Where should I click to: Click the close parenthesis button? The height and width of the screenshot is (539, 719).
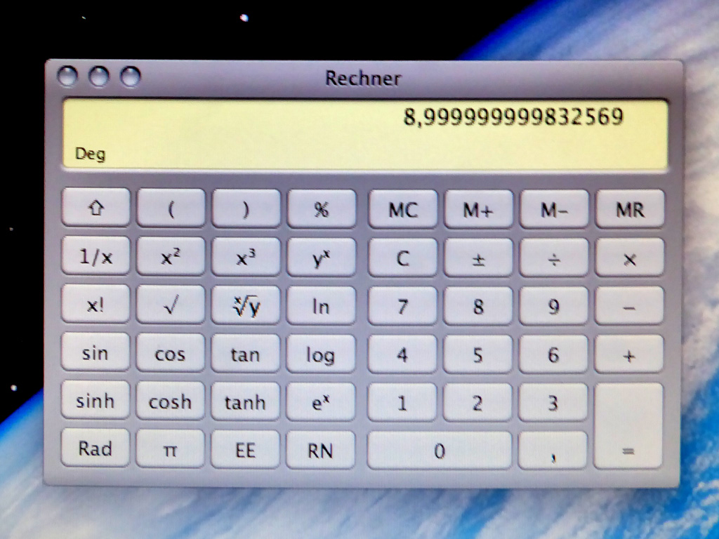tap(246, 209)
